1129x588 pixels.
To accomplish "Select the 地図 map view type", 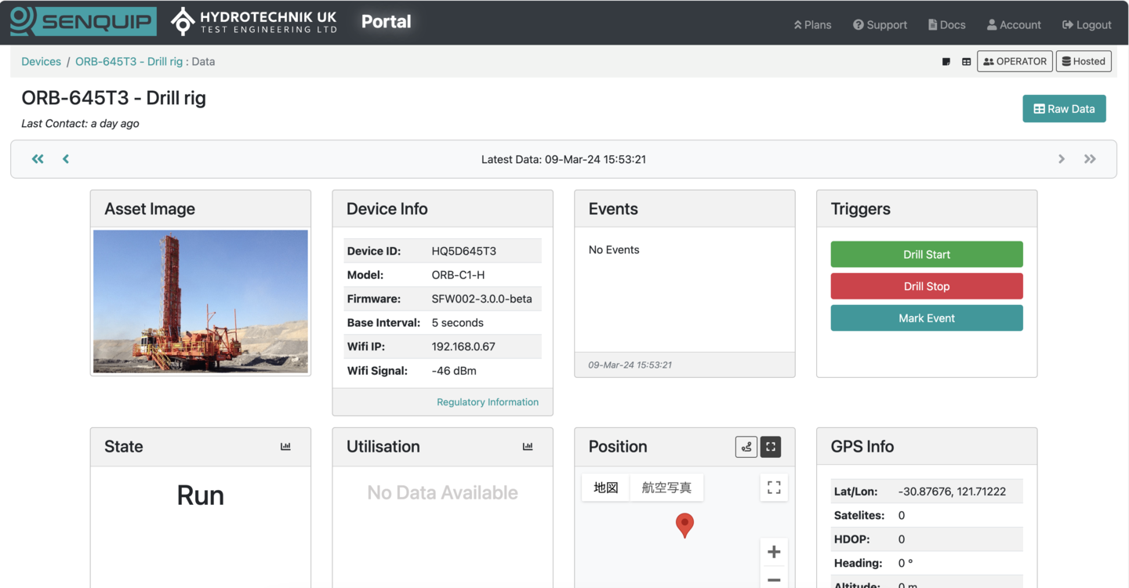I will tap(606, 488).
